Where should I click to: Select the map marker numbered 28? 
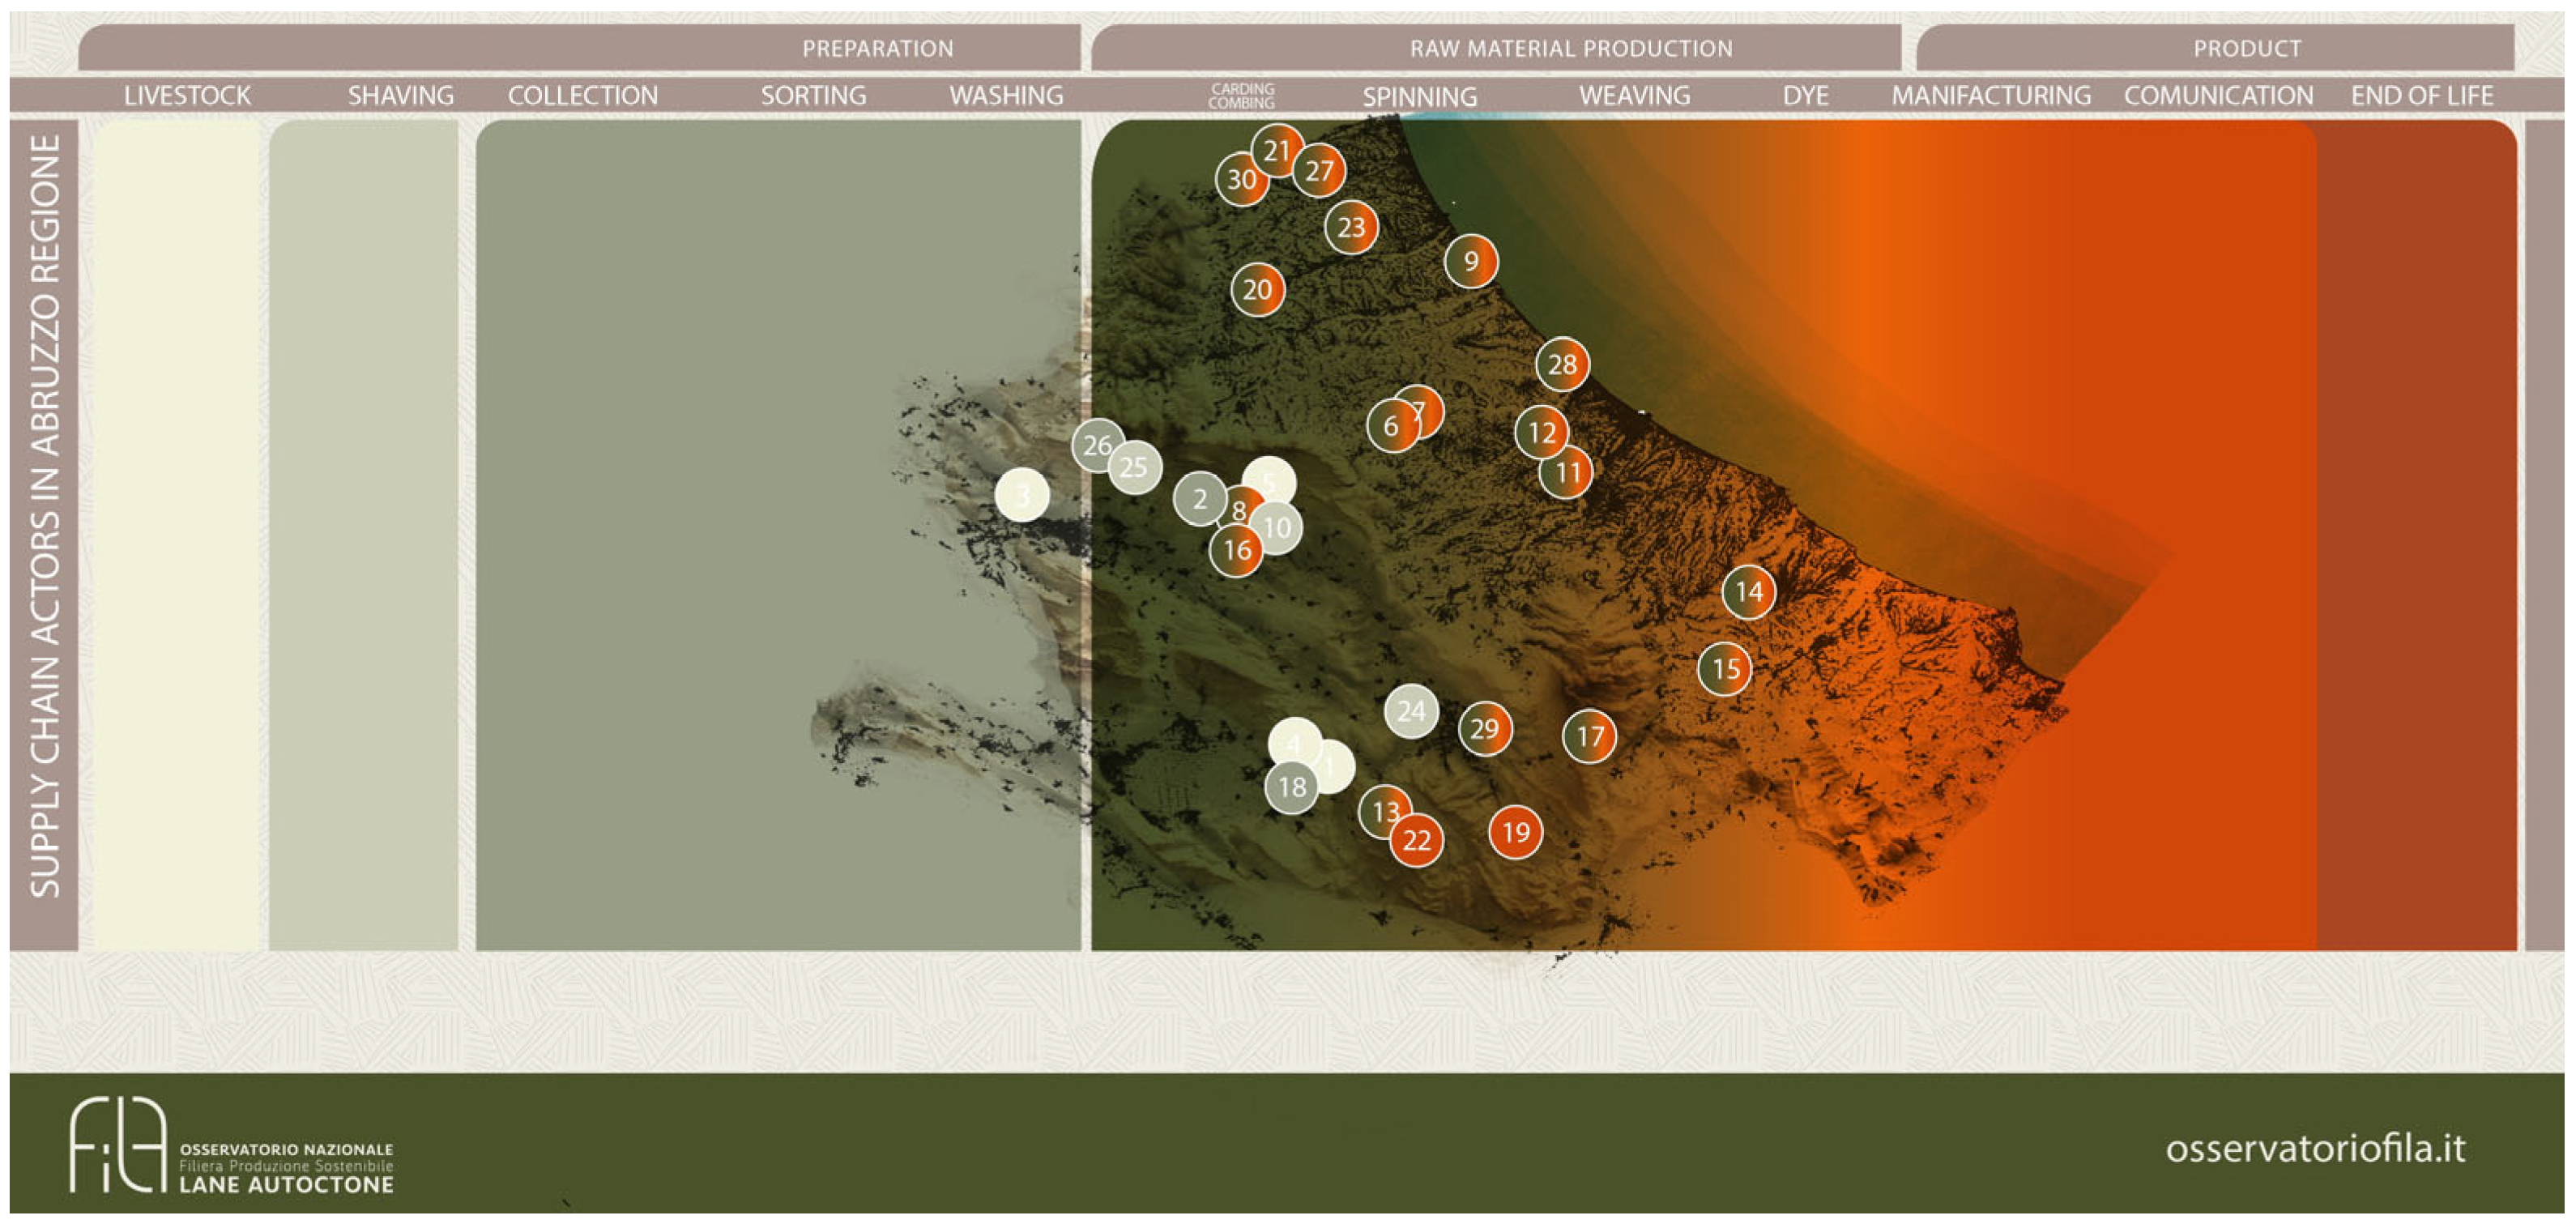click(x=1562, y=365)
